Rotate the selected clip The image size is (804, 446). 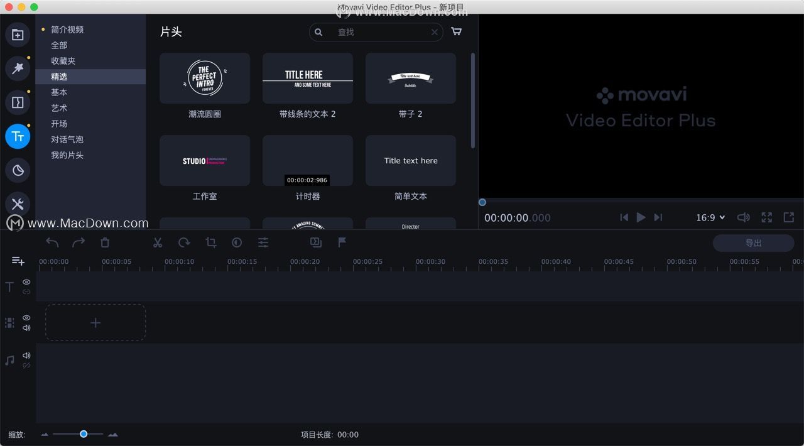pyautogui.click(x=184, y=242)
